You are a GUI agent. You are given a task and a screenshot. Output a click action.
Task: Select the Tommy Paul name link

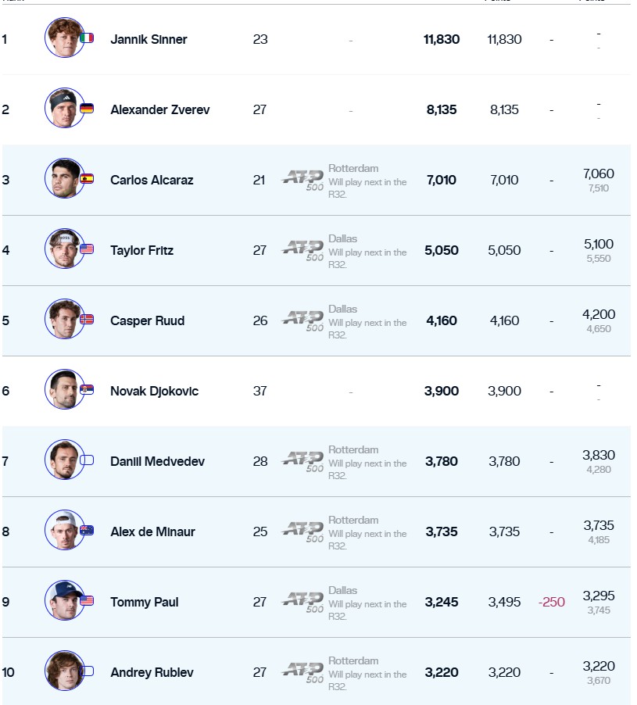click(x=144, y=602)
